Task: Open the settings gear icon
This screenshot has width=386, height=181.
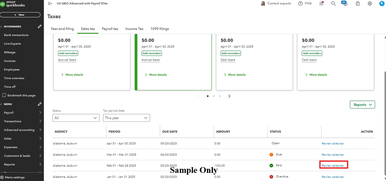Action: [x=370, y=3]
